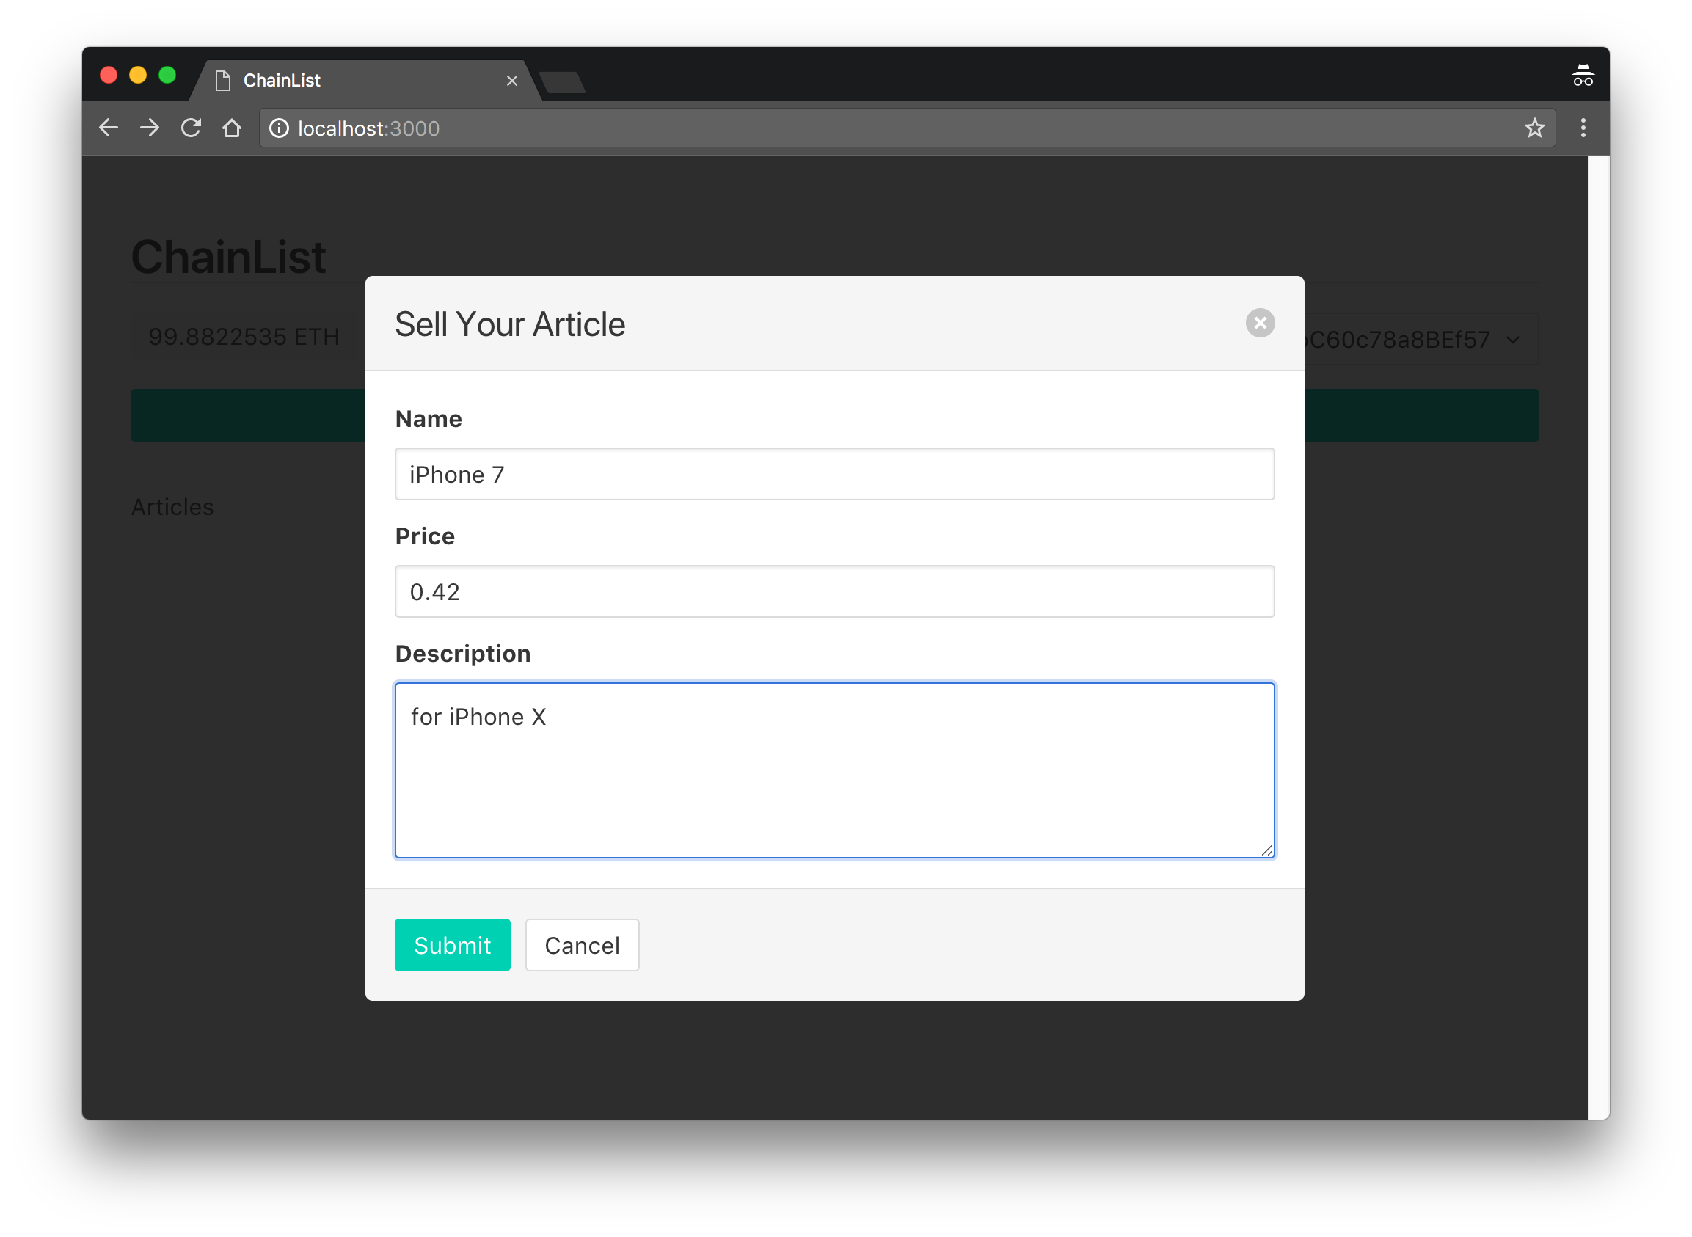The height and width of the screenshot is (1237, 1692).
Task: Click the browser back arrow
Action: 109,128
